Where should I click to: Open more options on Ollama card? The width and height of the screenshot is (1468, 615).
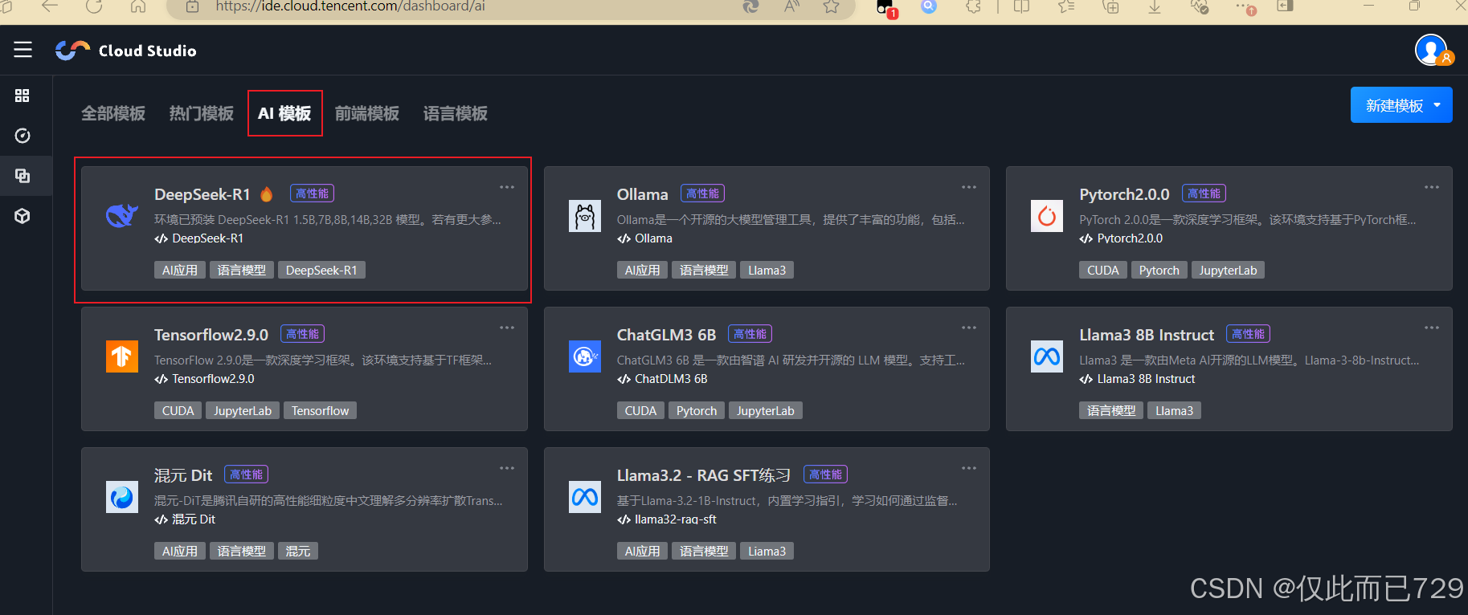pyautogui.click(x=969, y=187)
